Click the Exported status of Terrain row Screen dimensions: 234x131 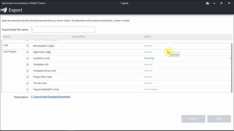click(x=148, y=83)
